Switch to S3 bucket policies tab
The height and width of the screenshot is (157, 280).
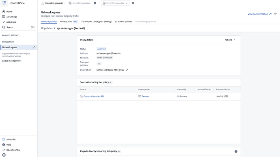coord(124,22)
